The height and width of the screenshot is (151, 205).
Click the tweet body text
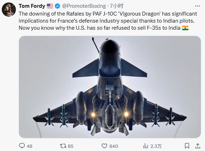tap(108, 21)
